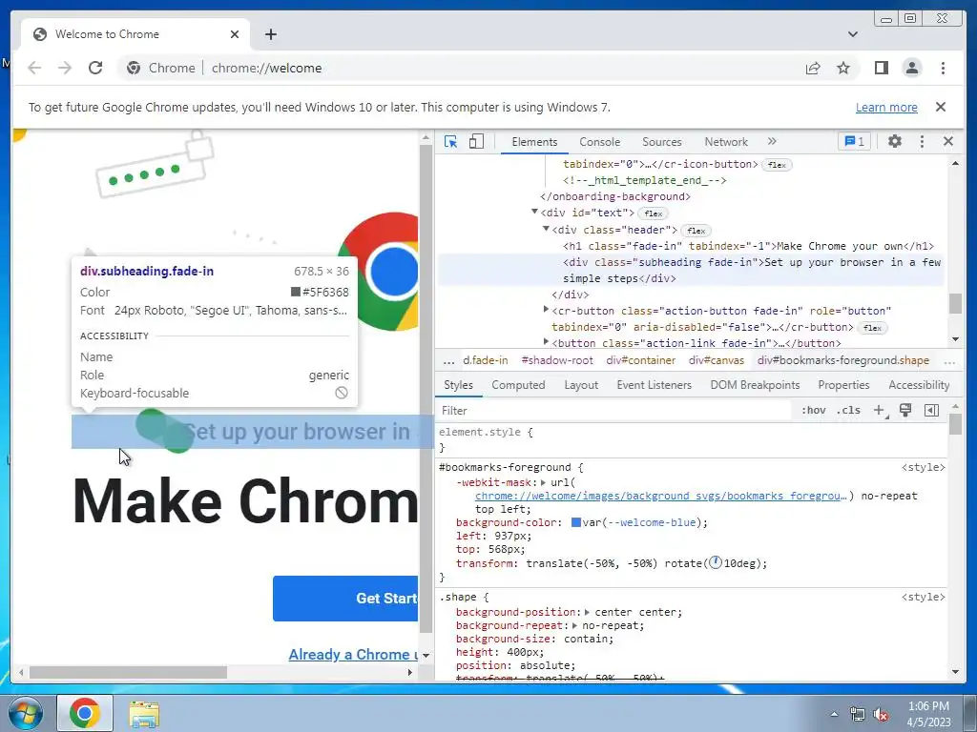
Task: Toggle the computed styles sidebar icon
Action: [x=931, y=410]
